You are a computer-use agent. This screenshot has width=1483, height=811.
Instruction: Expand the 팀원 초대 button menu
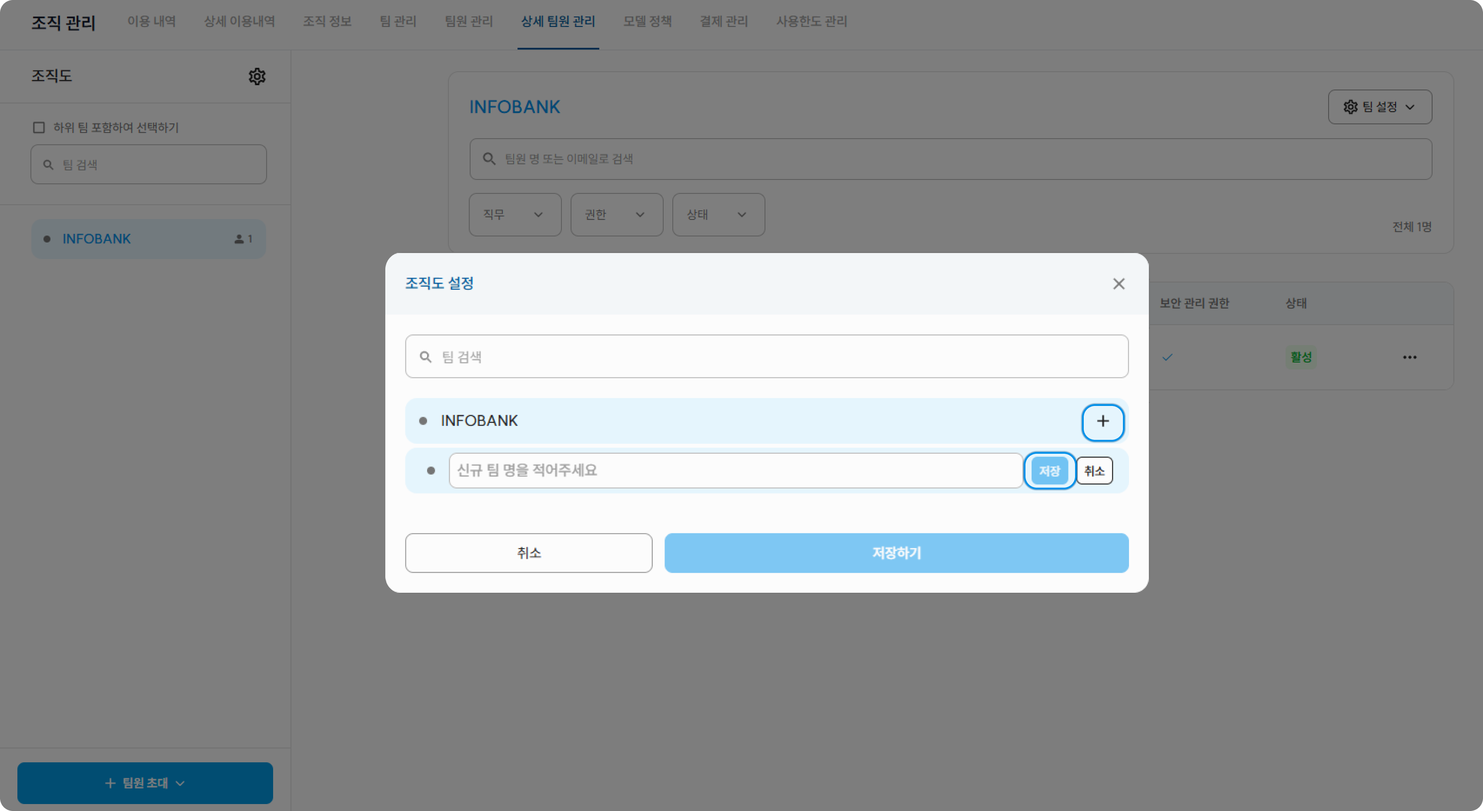point(145,783)
